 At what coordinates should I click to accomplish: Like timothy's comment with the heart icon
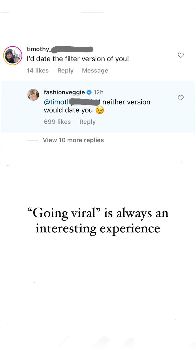[181, 55]
